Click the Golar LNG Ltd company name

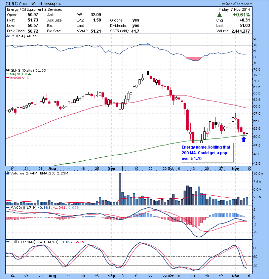click(x=30, y=4)
